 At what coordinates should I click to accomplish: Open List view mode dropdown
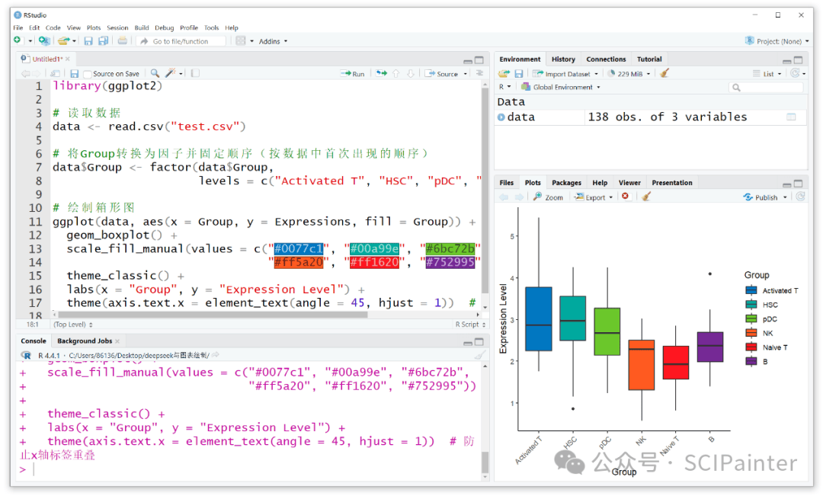point(767,74)
